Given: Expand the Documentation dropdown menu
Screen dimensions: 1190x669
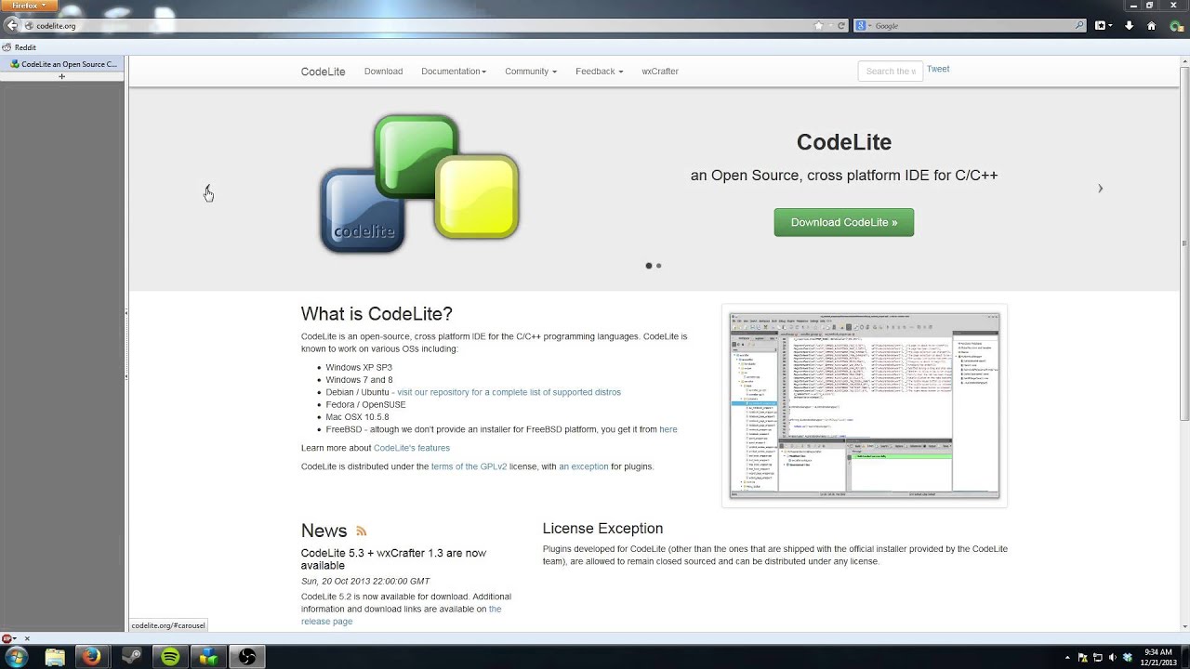Looking at the screenshot, I should pyautogui.click(x=454, y=72).
